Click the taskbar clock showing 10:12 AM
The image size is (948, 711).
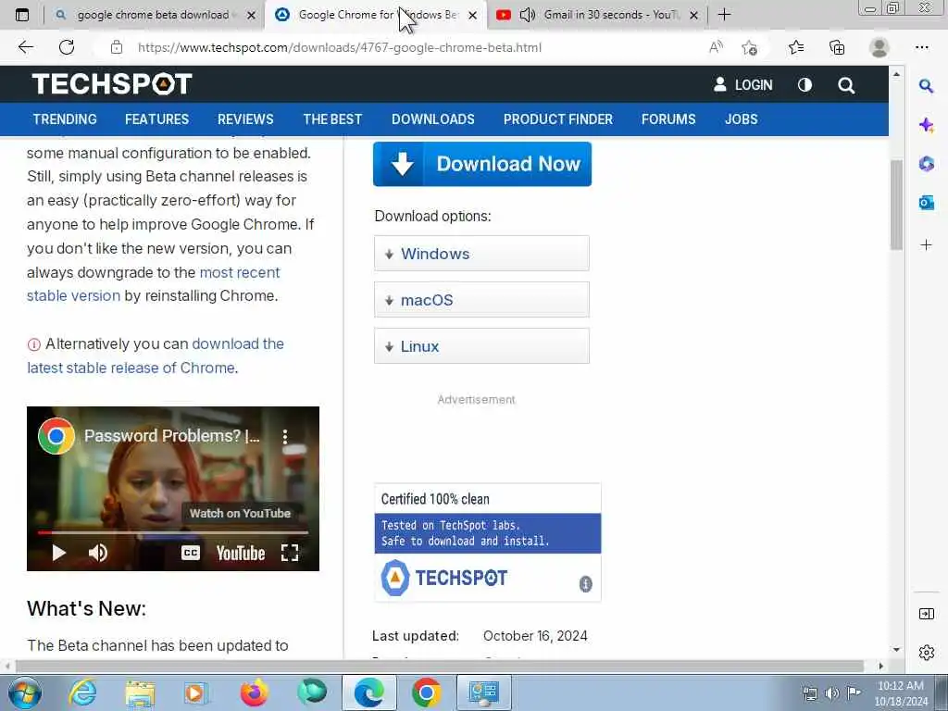point(900,693)
